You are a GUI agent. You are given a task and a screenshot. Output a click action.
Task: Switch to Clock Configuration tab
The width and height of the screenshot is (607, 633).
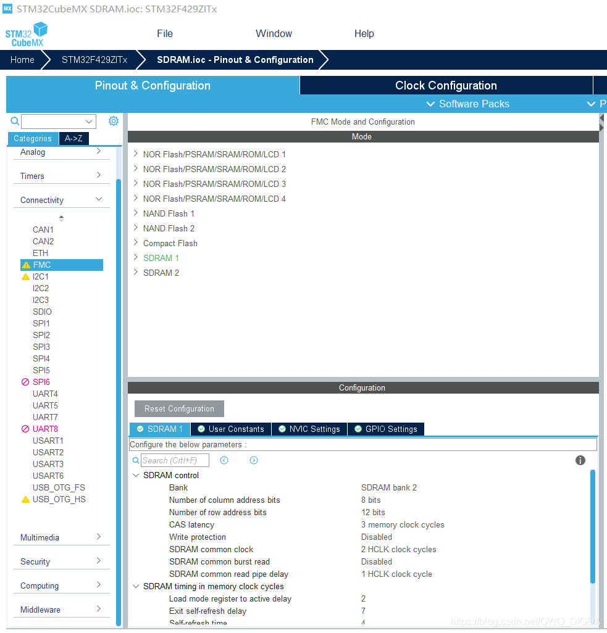(x=446, y=85)
